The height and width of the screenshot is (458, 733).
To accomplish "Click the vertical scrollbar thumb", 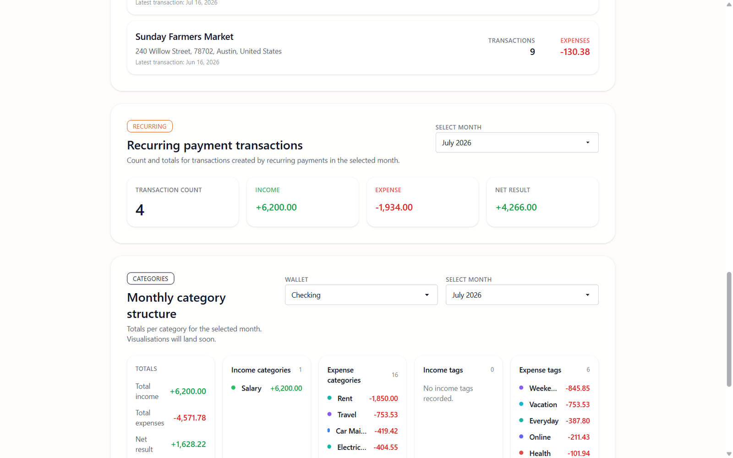I will point(729,329).
